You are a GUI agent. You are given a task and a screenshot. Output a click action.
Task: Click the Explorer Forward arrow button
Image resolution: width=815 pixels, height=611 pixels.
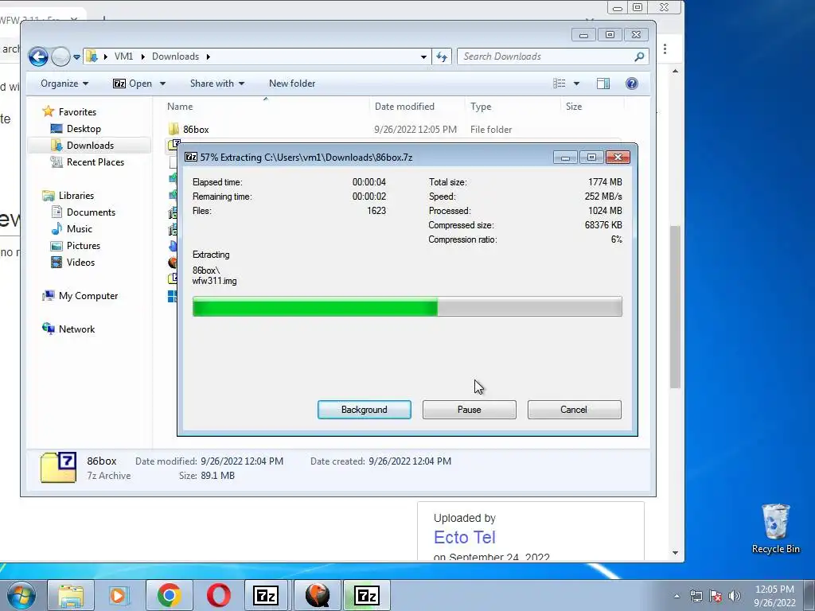pos(60,56)
